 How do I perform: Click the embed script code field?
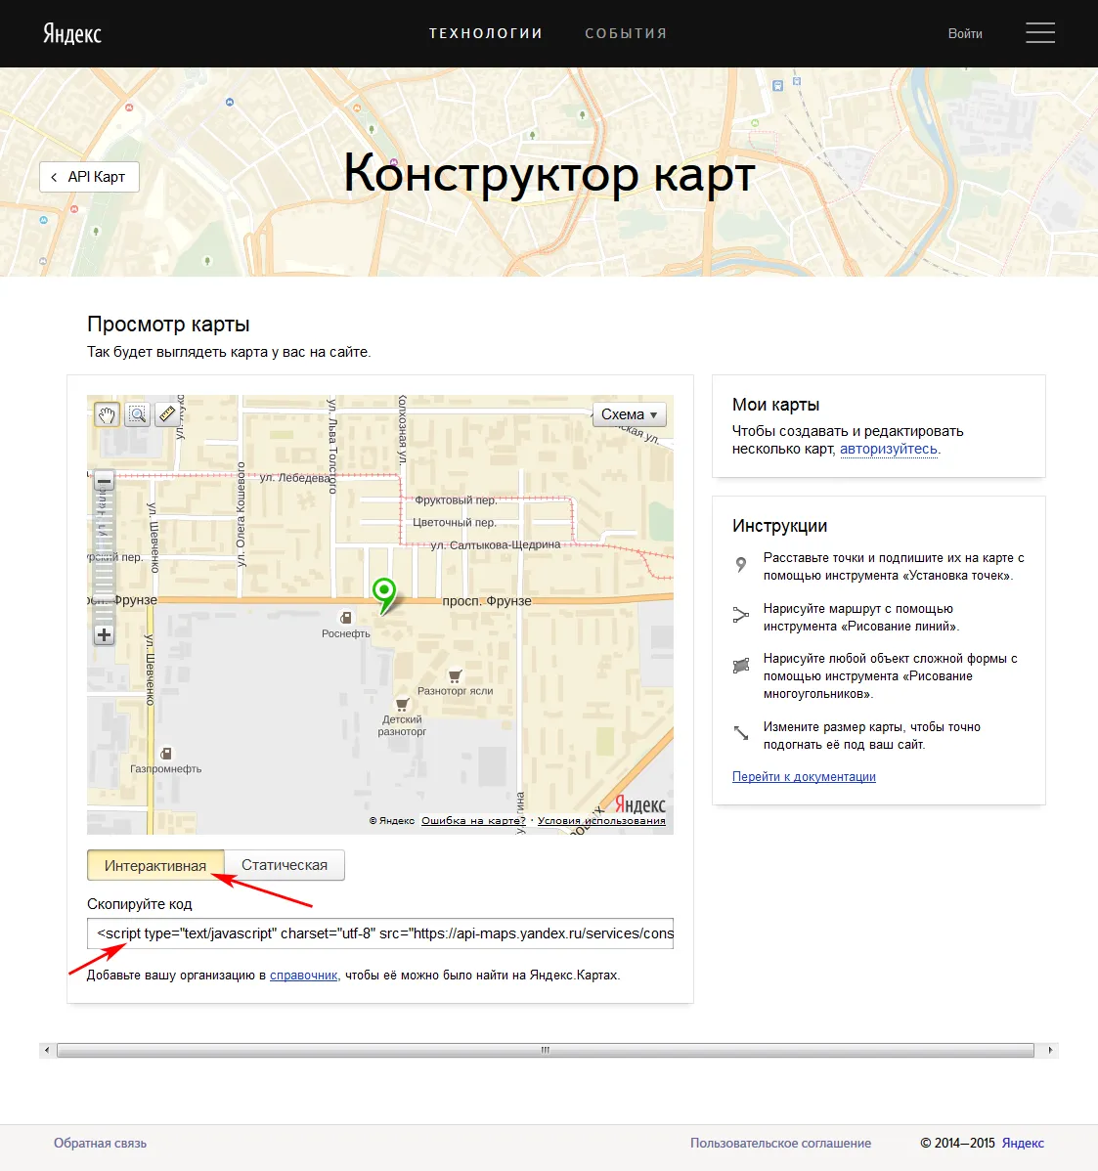point(380,933)
